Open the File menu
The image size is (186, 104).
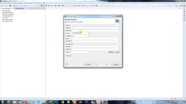(x=1, y=3)
